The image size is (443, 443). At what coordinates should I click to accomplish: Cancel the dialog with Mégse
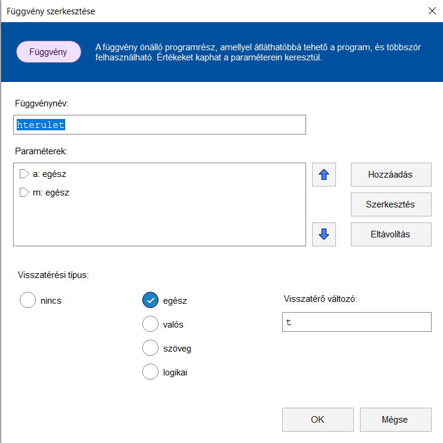point(395,420)
